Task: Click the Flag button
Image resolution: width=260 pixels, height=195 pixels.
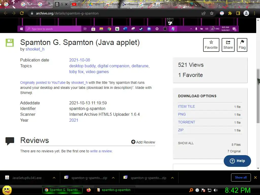Action: [x=242, y=45]
